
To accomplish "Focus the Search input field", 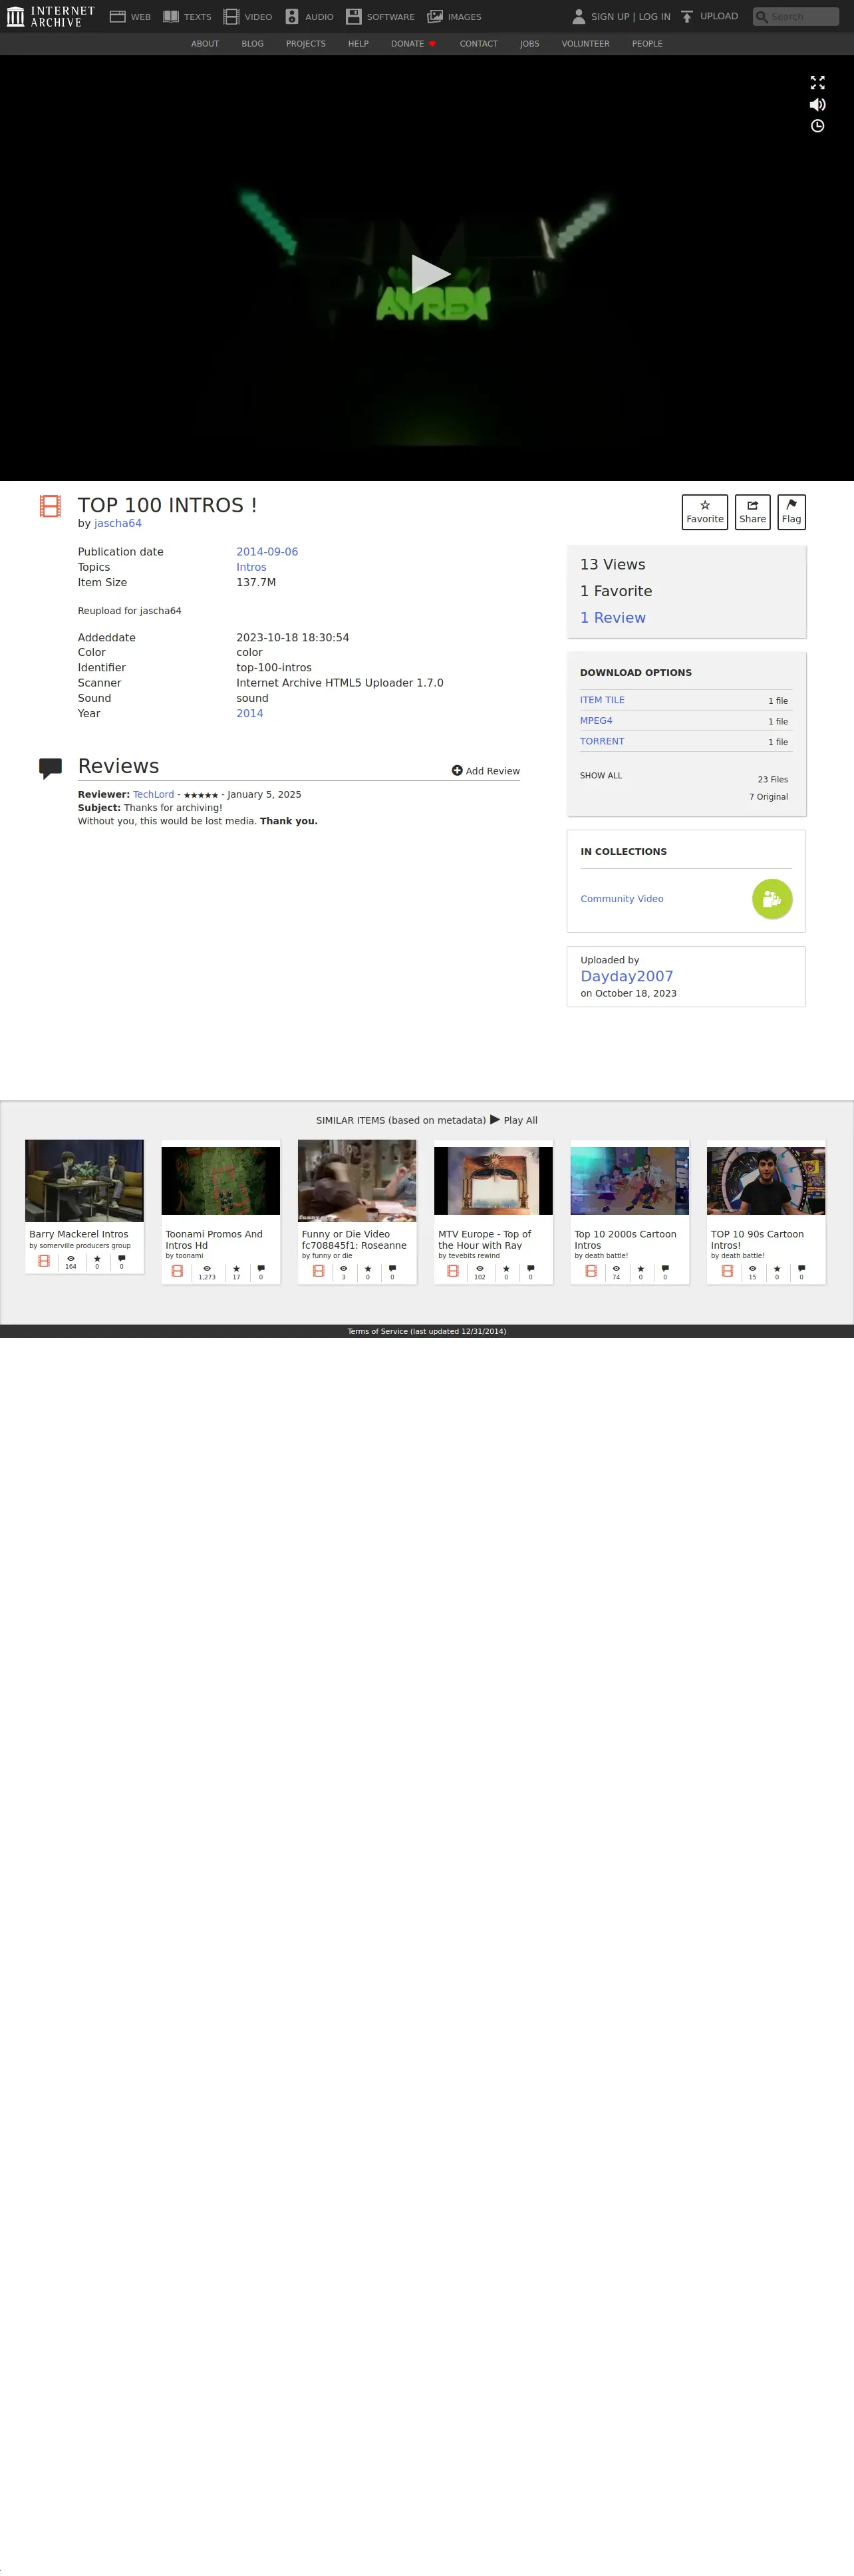I will point(796,16).
